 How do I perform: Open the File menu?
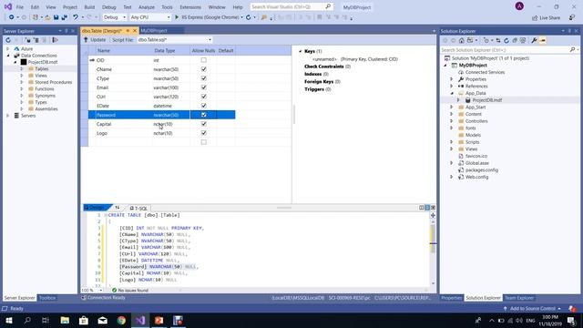[20, 7]
